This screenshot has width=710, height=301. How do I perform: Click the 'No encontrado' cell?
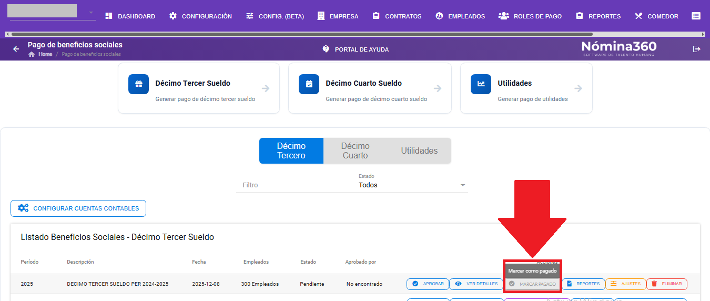tap(364, 284)
